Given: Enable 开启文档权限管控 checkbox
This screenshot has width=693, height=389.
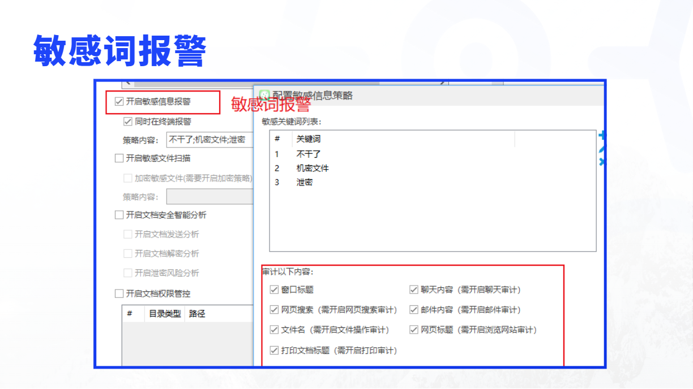Looking at the screenshot, I should click(x=119, y=293).
